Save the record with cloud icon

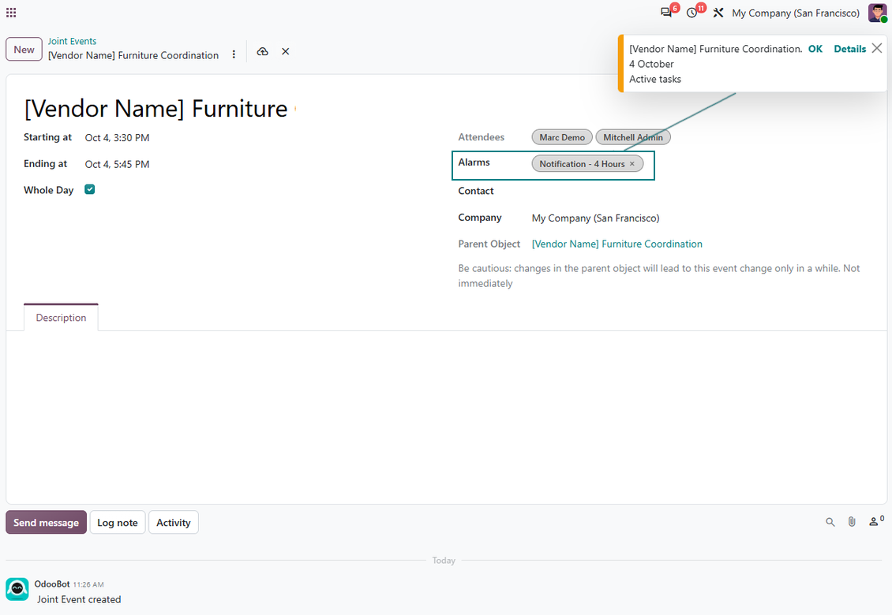point(262,52)
